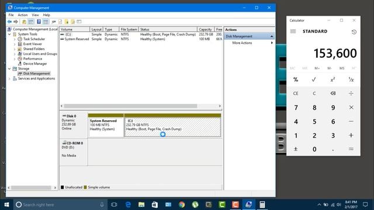Click the Calculator reciprocal 1/x key
This screenshot has height=210, width=374.
(351, 79)
